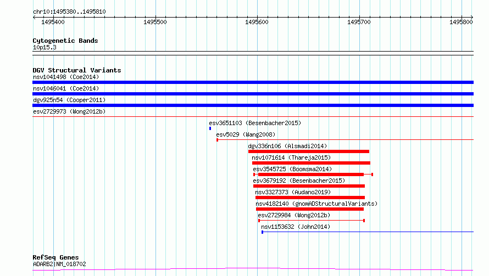The height and width of the screenshot is (276, 489).
Task: Click the 1495600 ruler tick label
Action: 257,22
